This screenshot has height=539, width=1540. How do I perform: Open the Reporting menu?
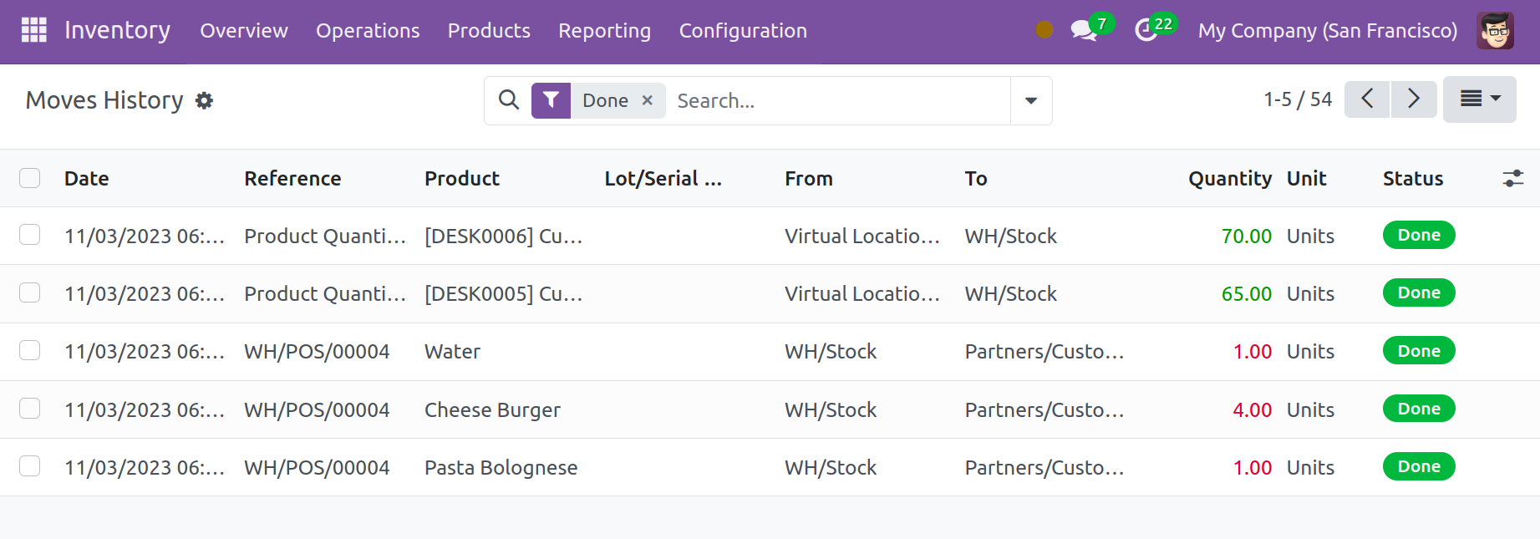coord(604,31)
